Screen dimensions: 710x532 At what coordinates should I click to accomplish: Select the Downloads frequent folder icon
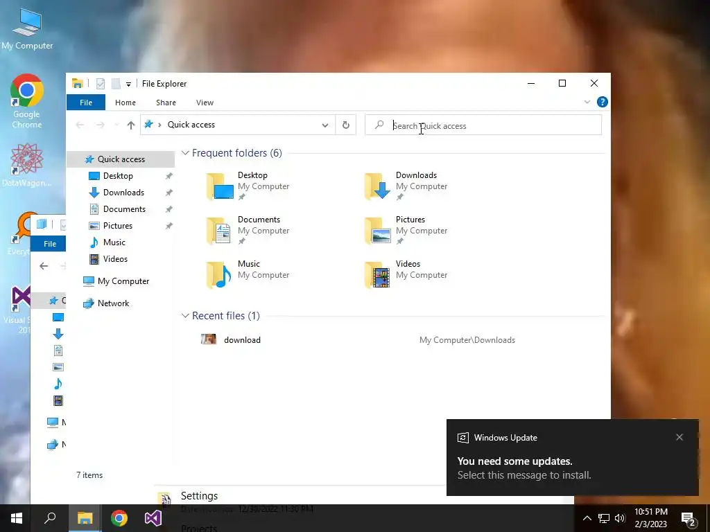(378, 186)
